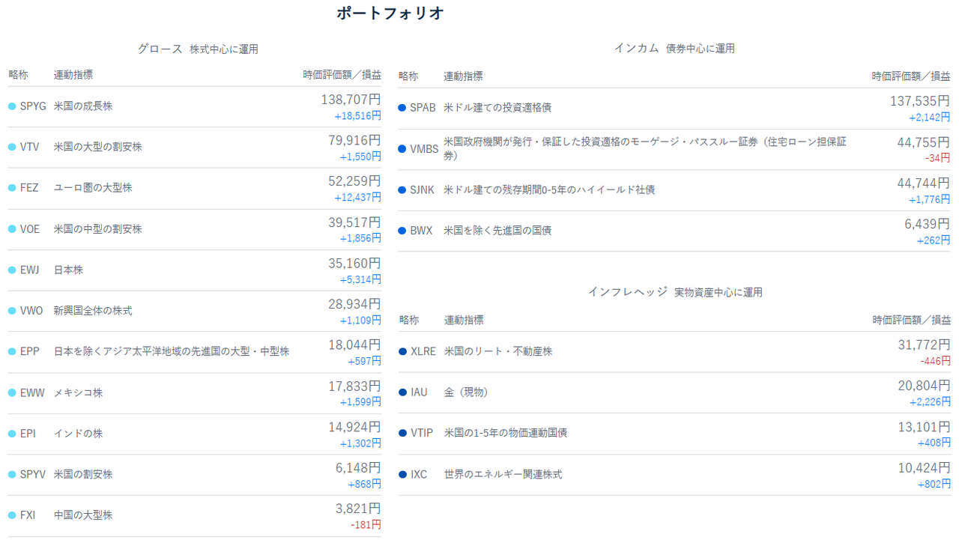
Task: Select the VMBS ticker label
Action: coord(424,149)
